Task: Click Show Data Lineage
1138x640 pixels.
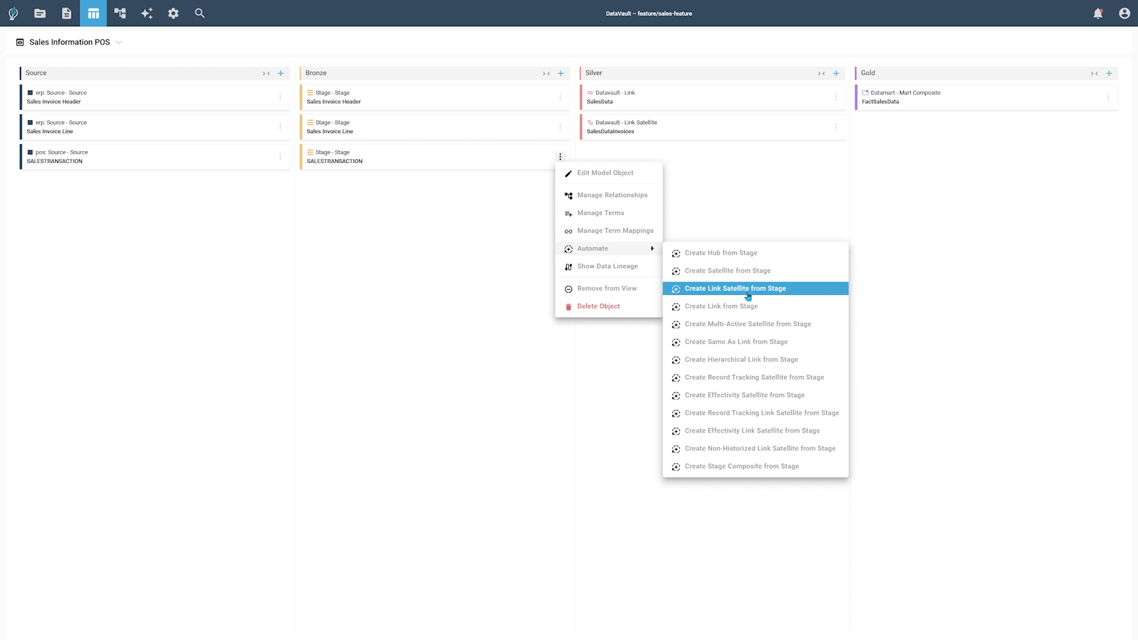Action: point(608,266)
